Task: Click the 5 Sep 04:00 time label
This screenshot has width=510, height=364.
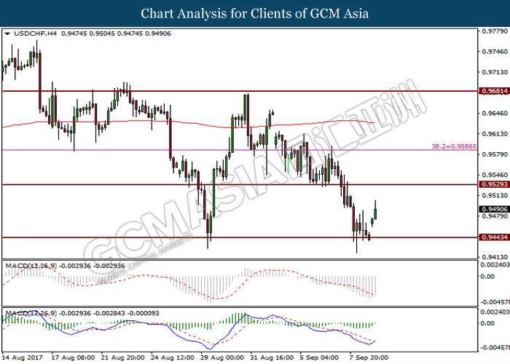Action: click(x=319, y=357)
